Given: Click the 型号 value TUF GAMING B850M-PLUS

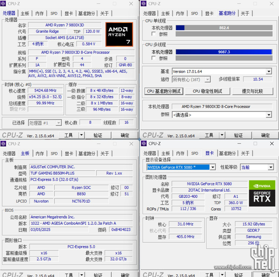Looking at the screenshot, I should (x=62, y=173).
